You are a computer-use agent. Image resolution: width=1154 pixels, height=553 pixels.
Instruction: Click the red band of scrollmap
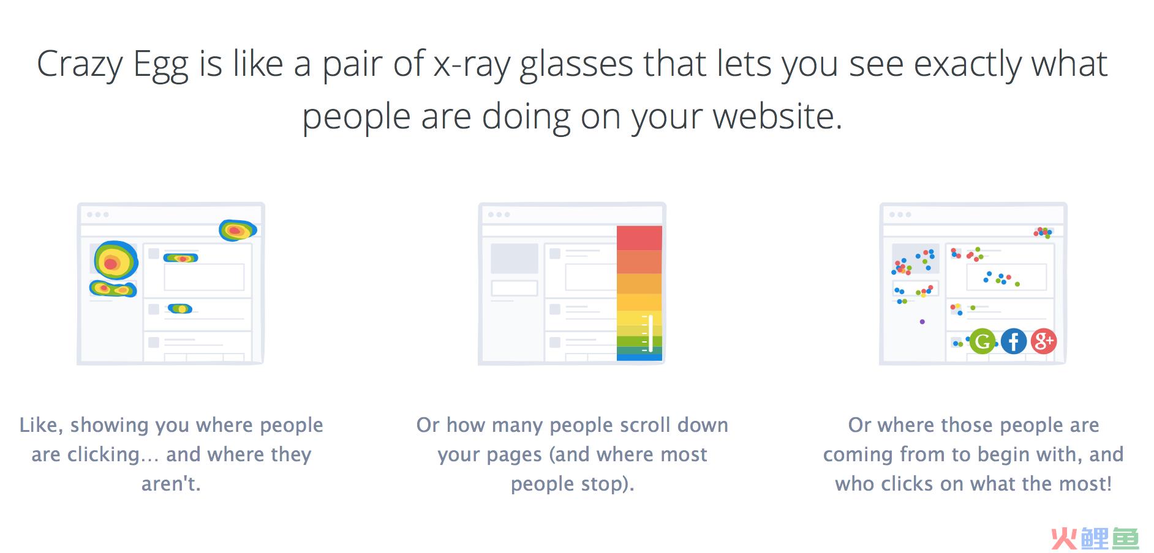[x=639, y=238]
